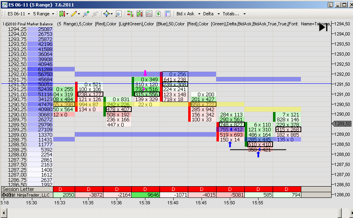Expand the Delta dropdown
The width and height of the screenshot is (353, 218).
pyautogui.click(x=219, y=14)
